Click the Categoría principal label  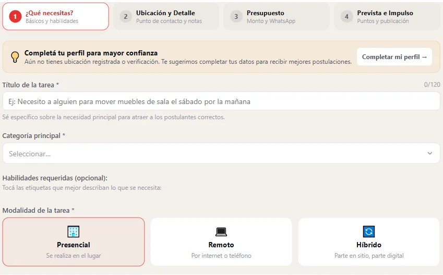coord(33,135)
